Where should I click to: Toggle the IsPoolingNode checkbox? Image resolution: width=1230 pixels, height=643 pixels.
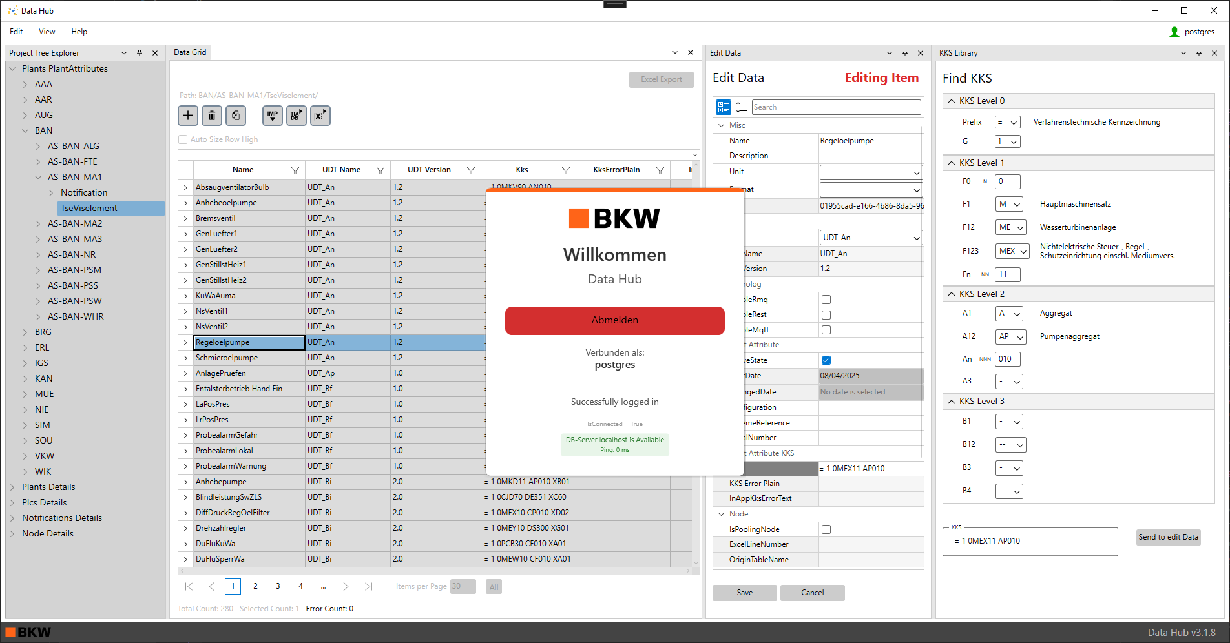826,529
